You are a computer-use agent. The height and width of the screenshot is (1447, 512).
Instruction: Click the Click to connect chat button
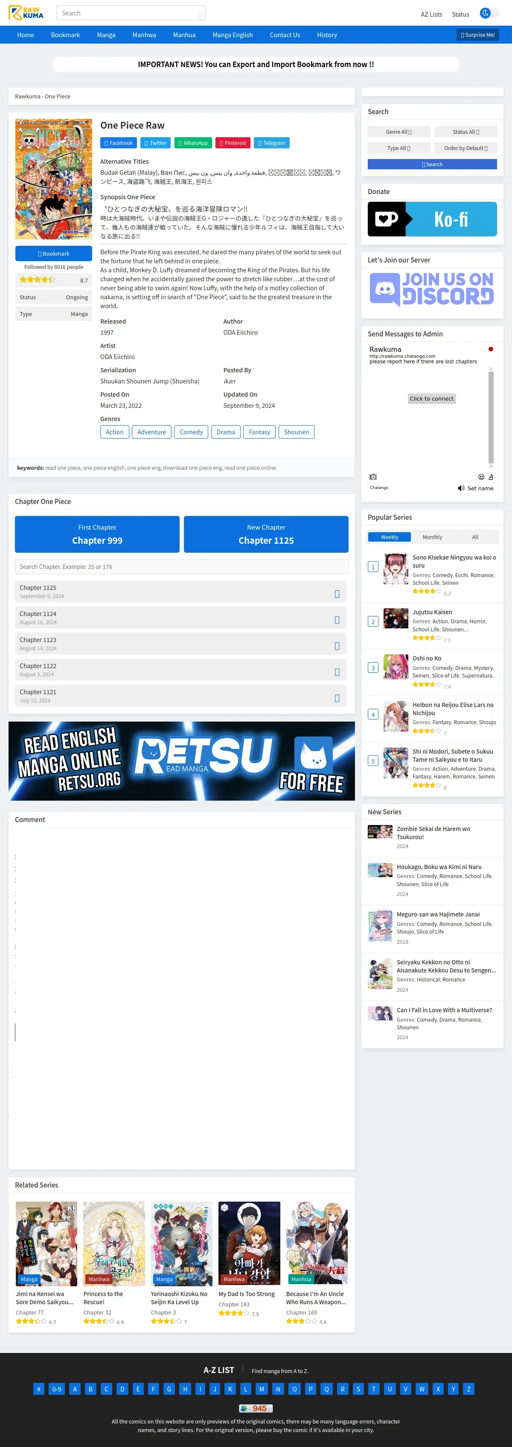coord(431,399)
